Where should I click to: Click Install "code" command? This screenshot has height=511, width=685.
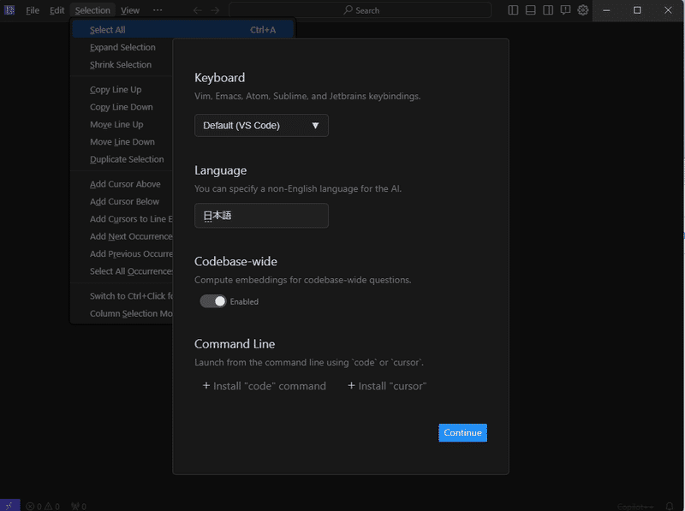(265, 386)
